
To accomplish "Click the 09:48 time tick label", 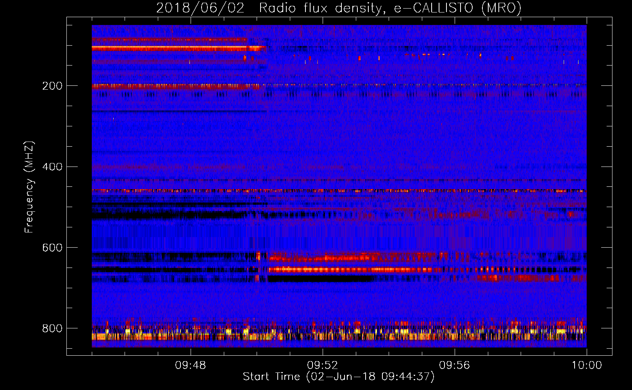I will [x=191, y=365].
